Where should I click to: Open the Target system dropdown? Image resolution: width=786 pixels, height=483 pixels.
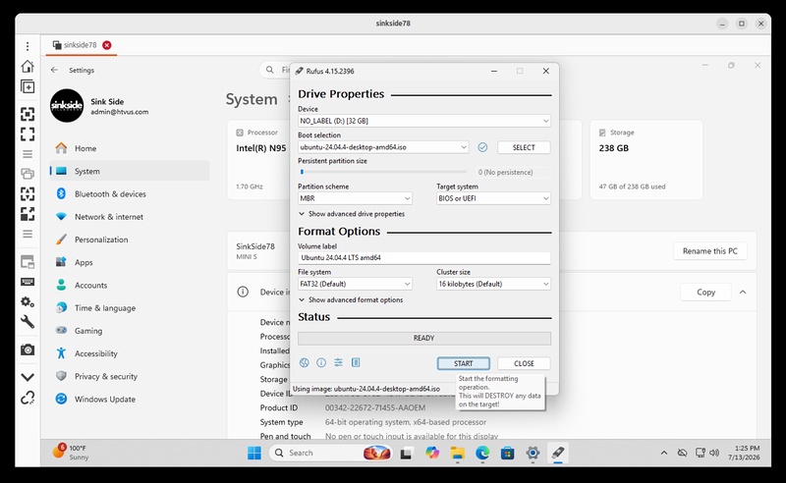coord(493,198)
